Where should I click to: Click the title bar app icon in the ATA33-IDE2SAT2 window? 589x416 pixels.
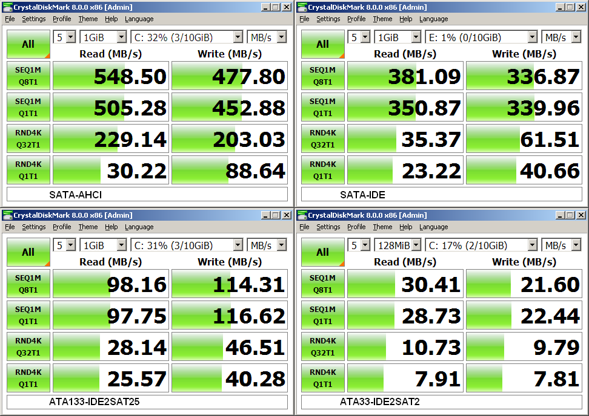pos(302,215)
